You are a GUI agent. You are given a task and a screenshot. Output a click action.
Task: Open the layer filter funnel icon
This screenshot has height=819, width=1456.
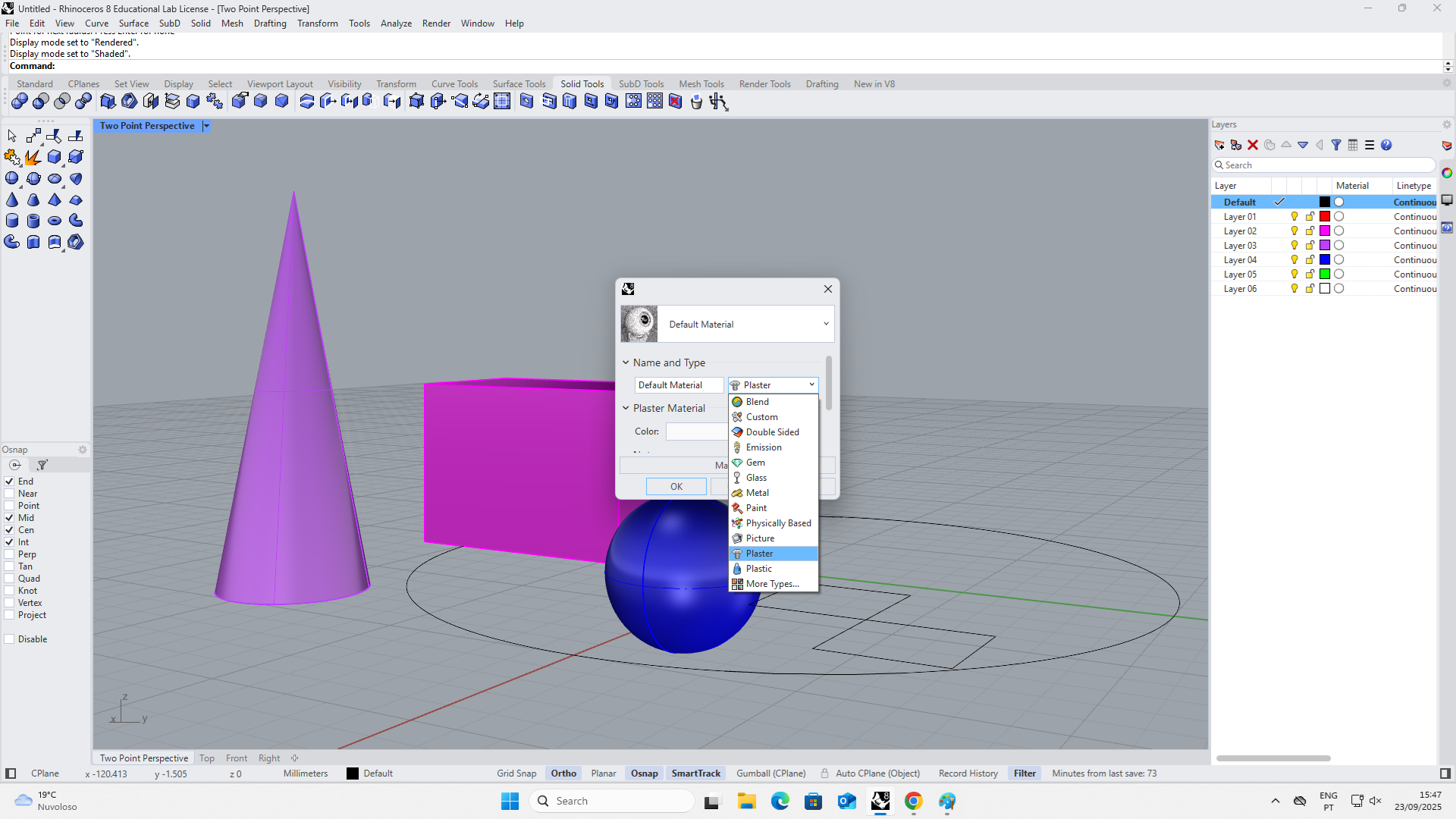coord(1336,145)
